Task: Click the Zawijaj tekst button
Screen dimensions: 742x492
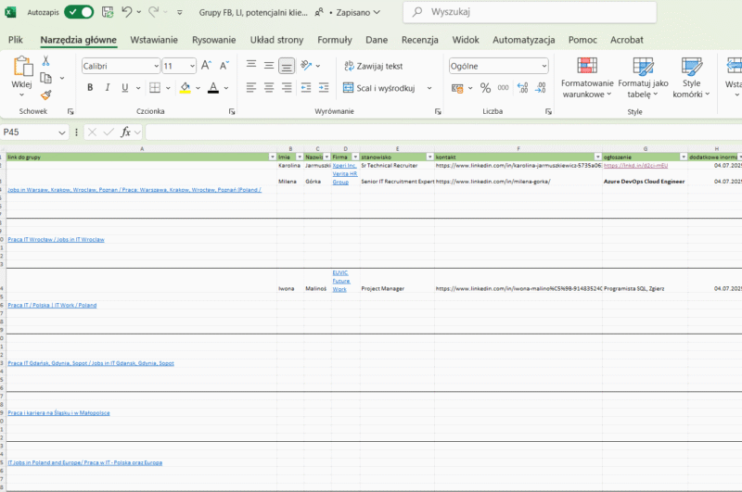Action: (373, 67)
